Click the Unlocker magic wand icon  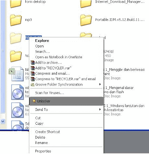point(34,101)
